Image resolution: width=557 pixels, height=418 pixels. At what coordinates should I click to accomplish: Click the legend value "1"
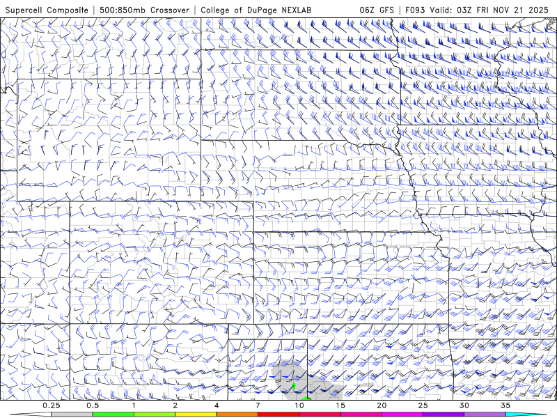[134, 405]
